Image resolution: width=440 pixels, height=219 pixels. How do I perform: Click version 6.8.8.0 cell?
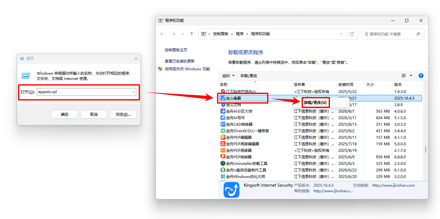400,157
